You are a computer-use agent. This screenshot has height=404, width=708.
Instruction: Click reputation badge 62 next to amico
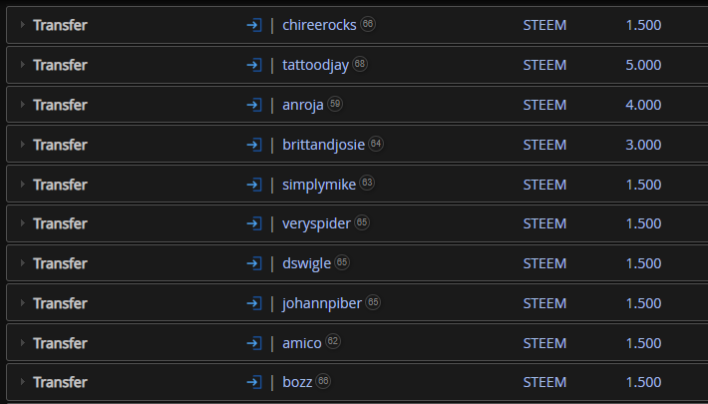point(333,341)
